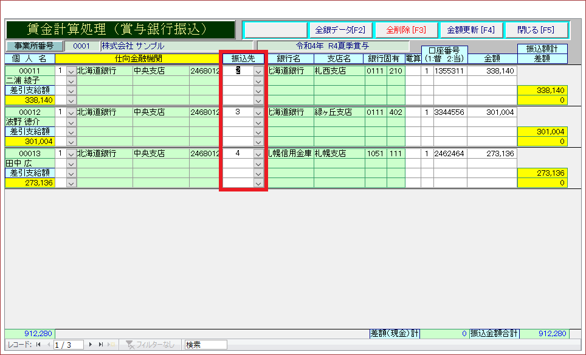586x355 pixels.
Task: Click the new blank record icon
Action: (111, 345)
